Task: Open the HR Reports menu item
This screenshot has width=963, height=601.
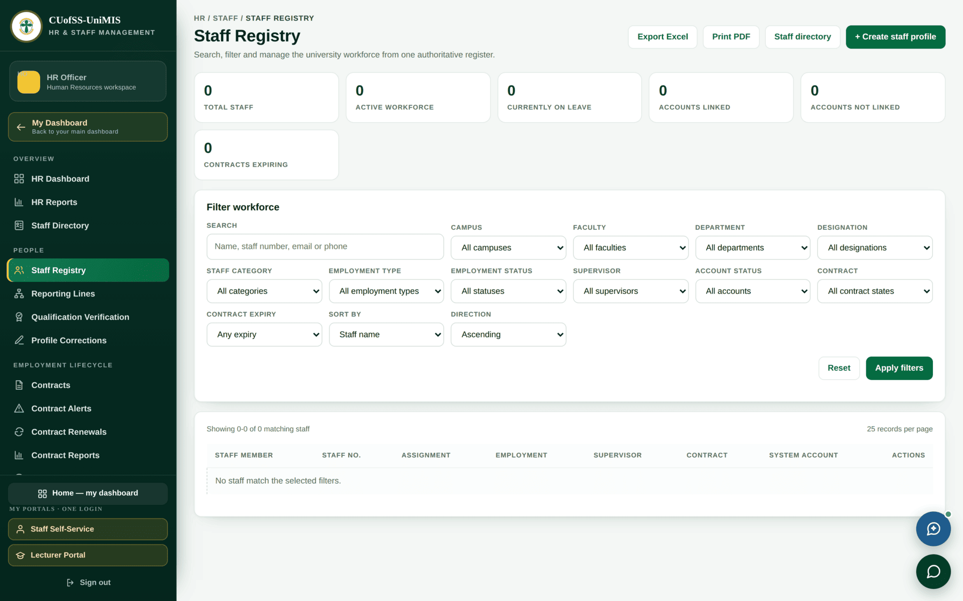Action: pos(88,202)
